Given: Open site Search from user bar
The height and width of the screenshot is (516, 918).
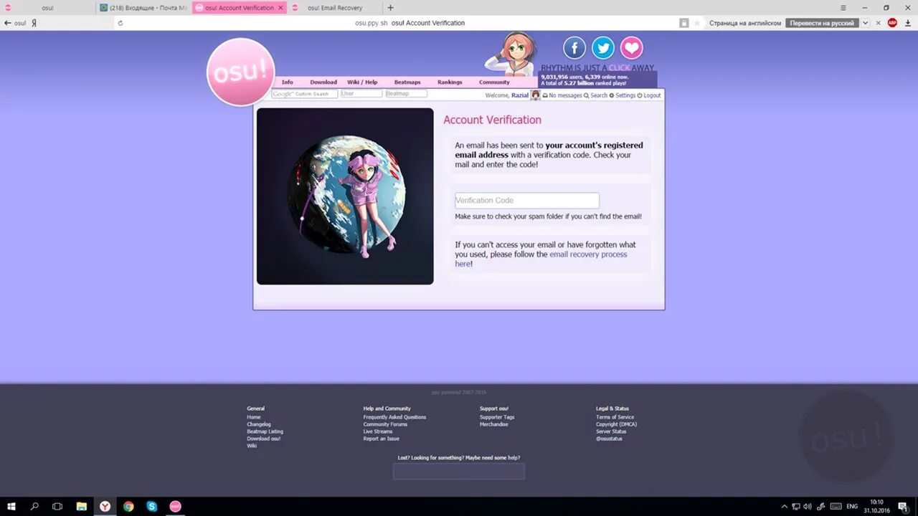Looking at the screenshot, I should tap(595, 95).
